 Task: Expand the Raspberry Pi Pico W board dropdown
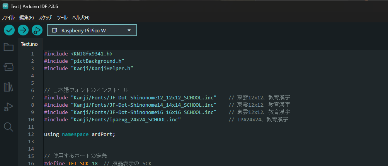[x=92, y=30]
